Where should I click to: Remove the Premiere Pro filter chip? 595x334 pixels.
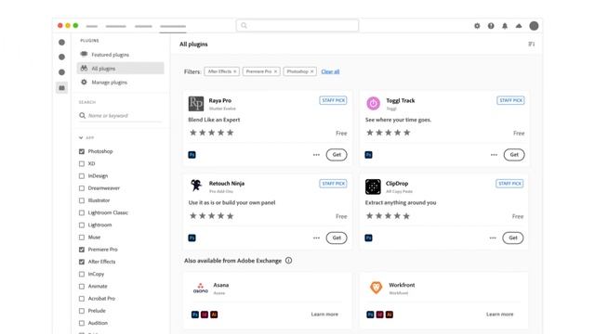pos(275,71)
